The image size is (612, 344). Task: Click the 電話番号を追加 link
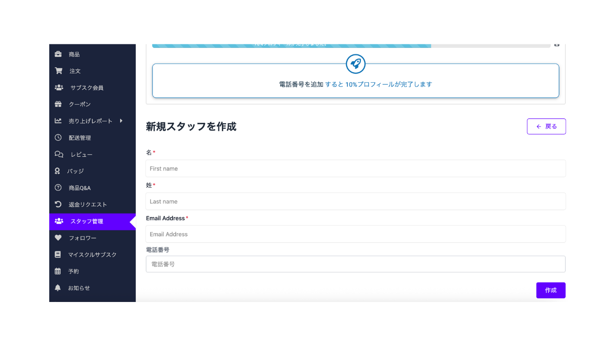(301, 84)
